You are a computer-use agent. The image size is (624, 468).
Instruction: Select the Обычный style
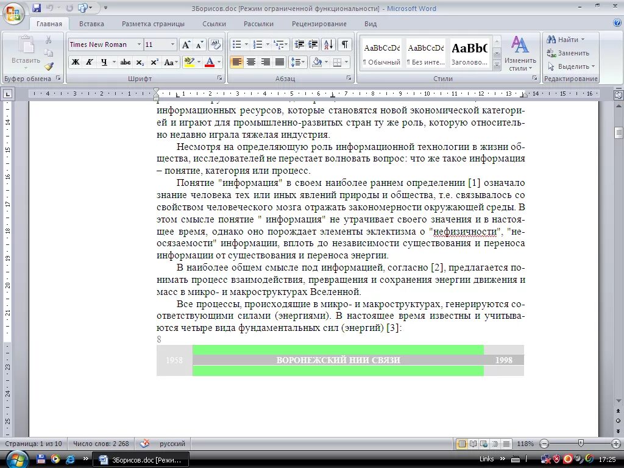381,54
